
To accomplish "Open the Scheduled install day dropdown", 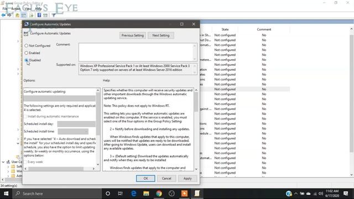I will point(76,124).
